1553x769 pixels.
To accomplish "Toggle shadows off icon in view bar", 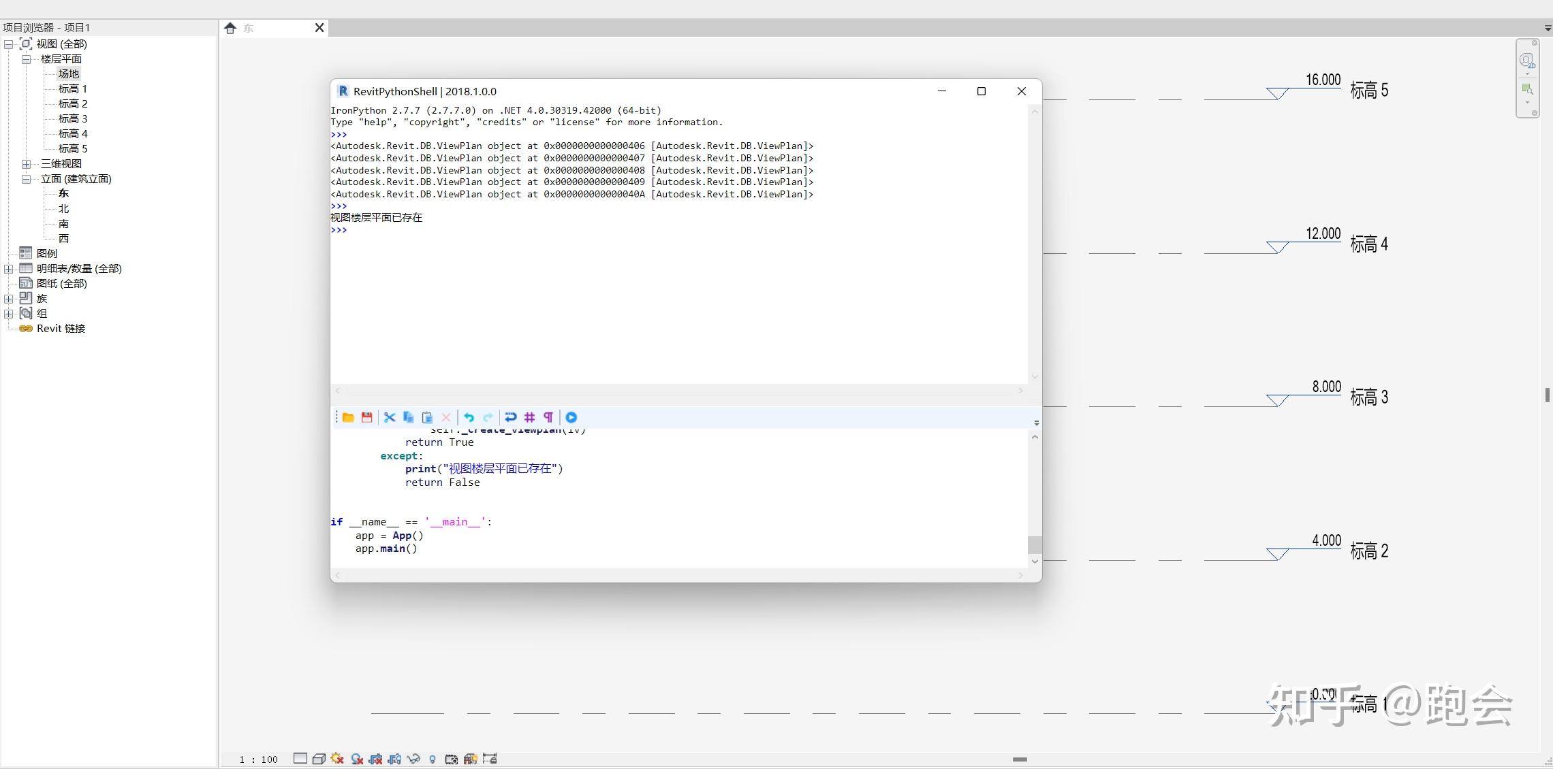I will point(357,759).
